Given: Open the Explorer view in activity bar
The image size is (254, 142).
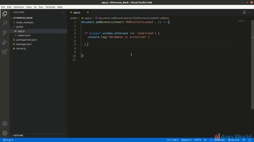Looking at the screenshot, I should tap(5, 14).
